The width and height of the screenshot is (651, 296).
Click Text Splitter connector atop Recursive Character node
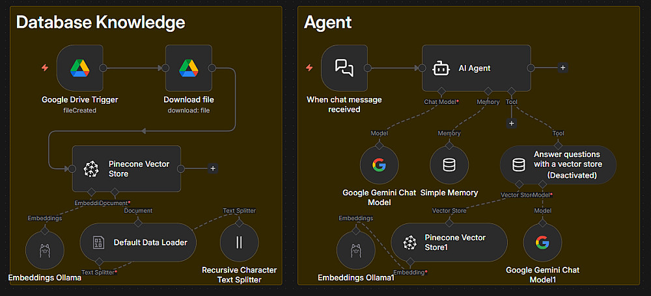click(x=239, y=223)
